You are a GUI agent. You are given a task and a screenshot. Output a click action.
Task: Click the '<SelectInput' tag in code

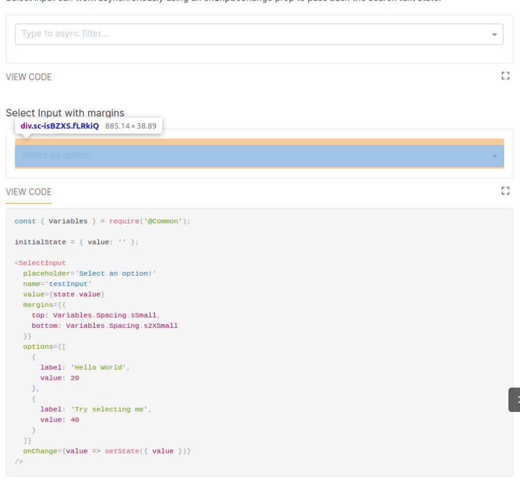coord(40,263)
